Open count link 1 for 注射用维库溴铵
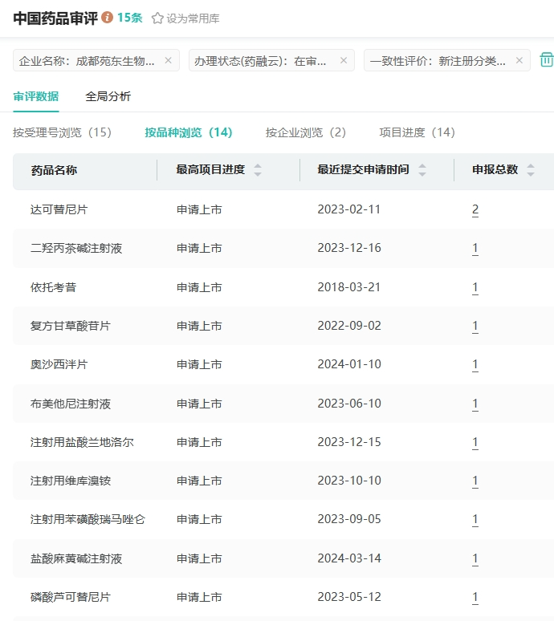This screenshot has width=554, height=621. click(475, 481)
